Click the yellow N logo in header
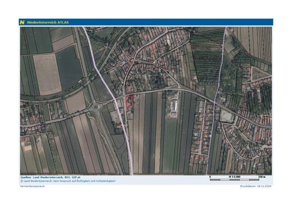292x206 pixels. click(x=22, y=22)
